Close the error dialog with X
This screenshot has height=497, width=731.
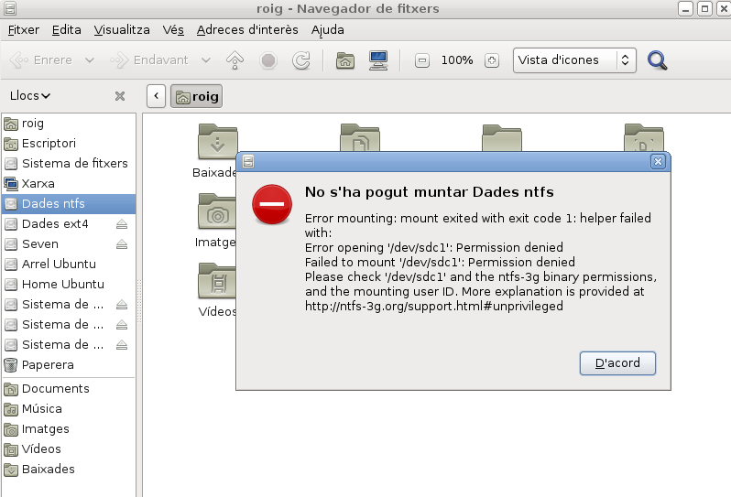coord(658,162)
